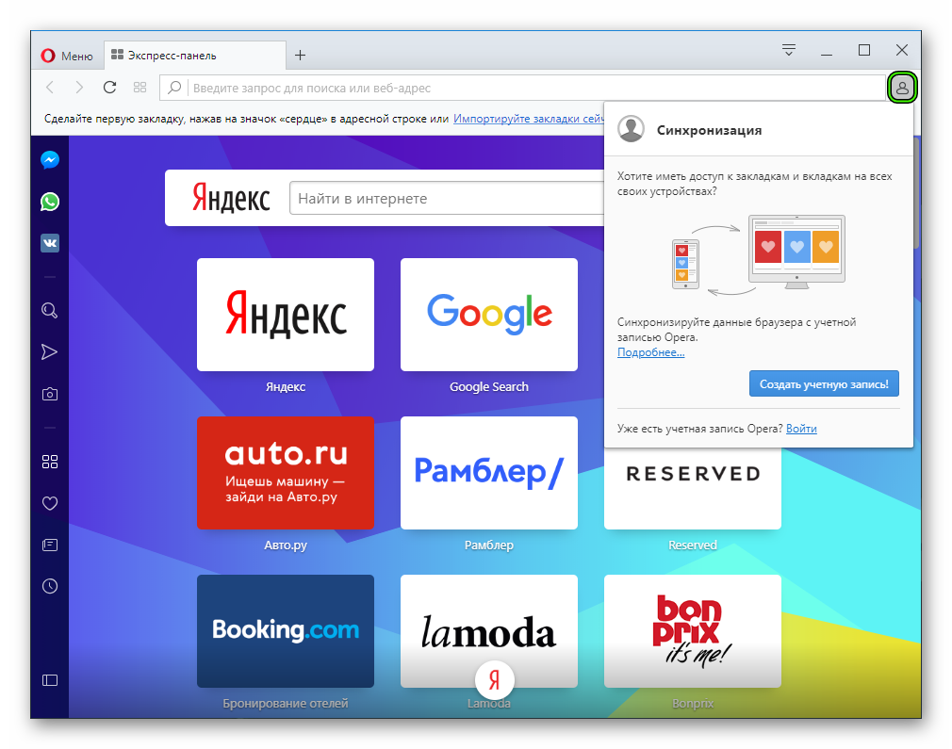Viewport: 952px width, 749px height.
Task: Open WhatsApp in the sidebar
Action: click(50, 202)
